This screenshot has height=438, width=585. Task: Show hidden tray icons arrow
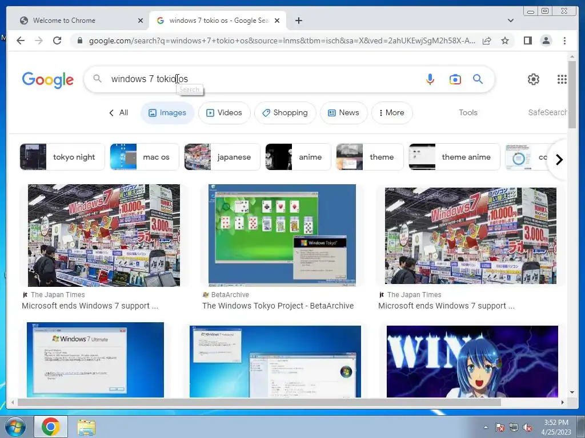pyautogui.click(x=486, y=427)
